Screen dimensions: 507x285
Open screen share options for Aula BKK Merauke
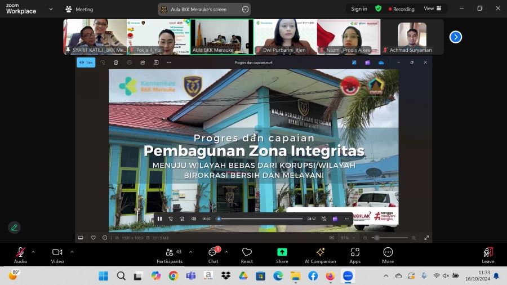pyautogui.click(x=245, y=10)
